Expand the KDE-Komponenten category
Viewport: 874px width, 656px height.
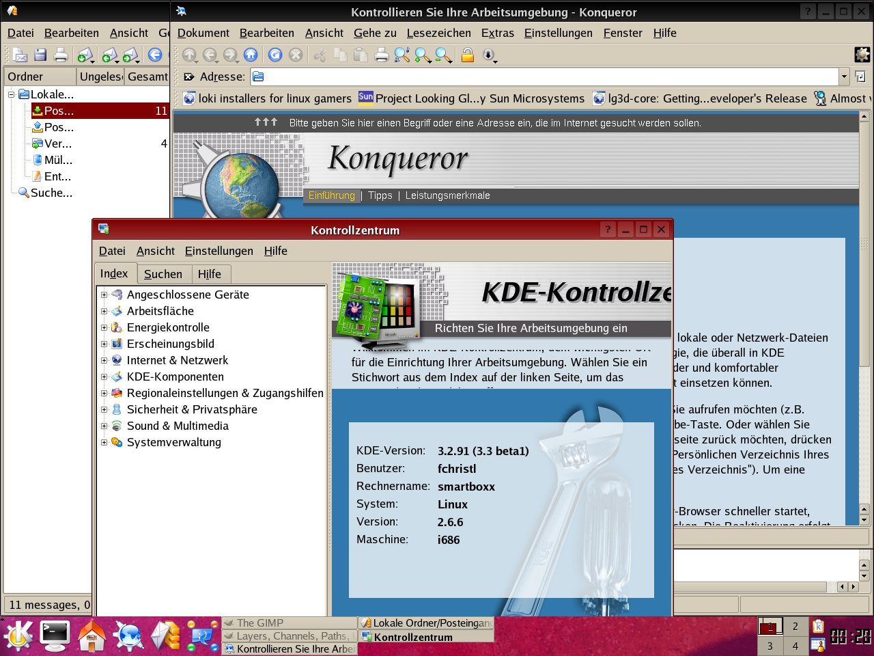tap(104, 377)
